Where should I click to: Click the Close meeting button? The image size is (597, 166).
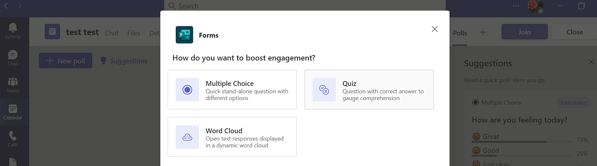(574, 32)
